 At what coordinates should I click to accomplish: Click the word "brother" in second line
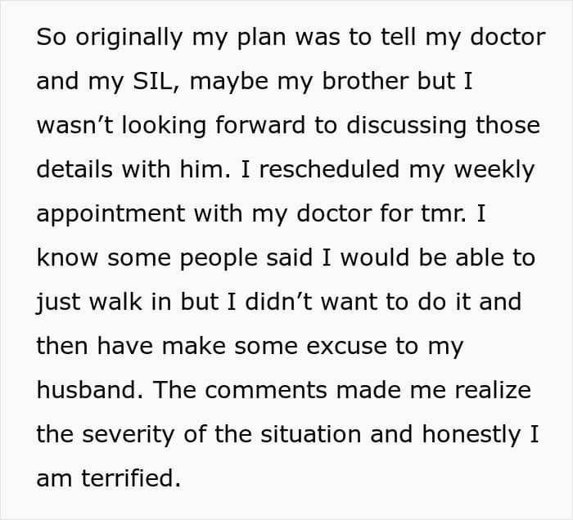pos(365,81)
